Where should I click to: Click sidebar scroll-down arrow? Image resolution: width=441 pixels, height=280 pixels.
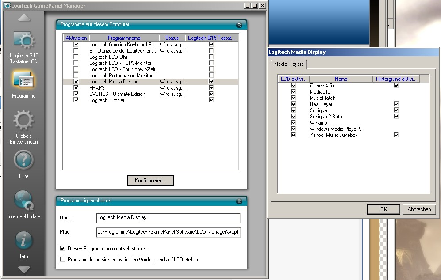point(24,269)
